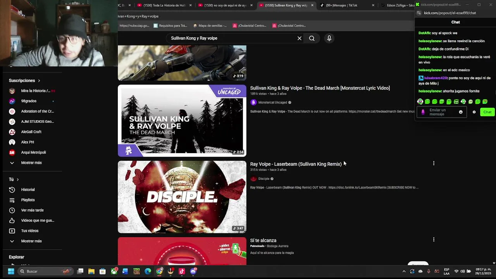Switch to Toda La Historia tab
This screenshot has width=496, height=279.
164,5
